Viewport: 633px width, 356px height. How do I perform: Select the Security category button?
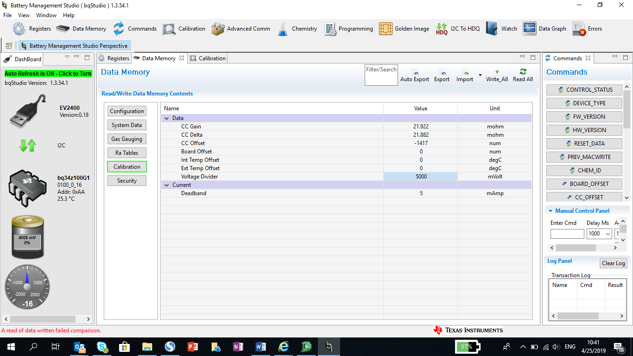point(127,181)
